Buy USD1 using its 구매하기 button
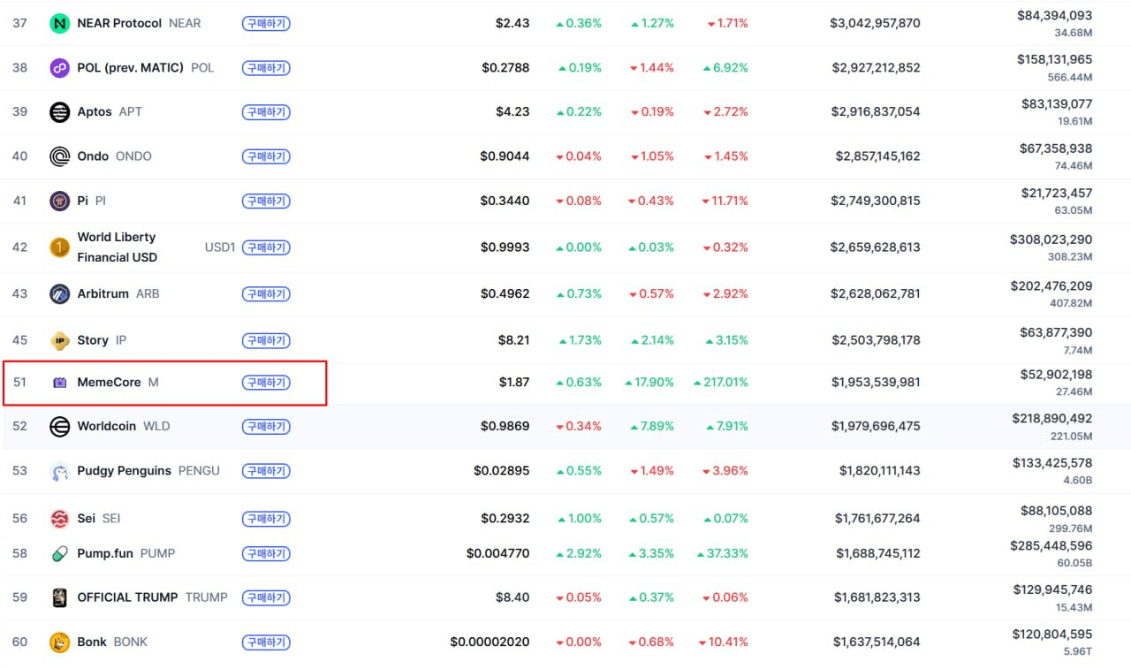Viewport: 1131px width, 669px height. tap(266, 247)
